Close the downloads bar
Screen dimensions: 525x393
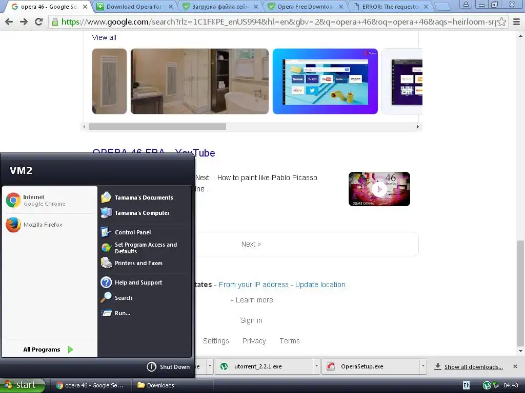[x=515, y=366]
